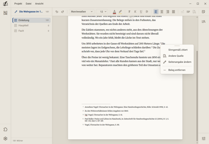Open the Projekt menu
Viewport: 209px width, 144px height.
click(x=18, y=4)
